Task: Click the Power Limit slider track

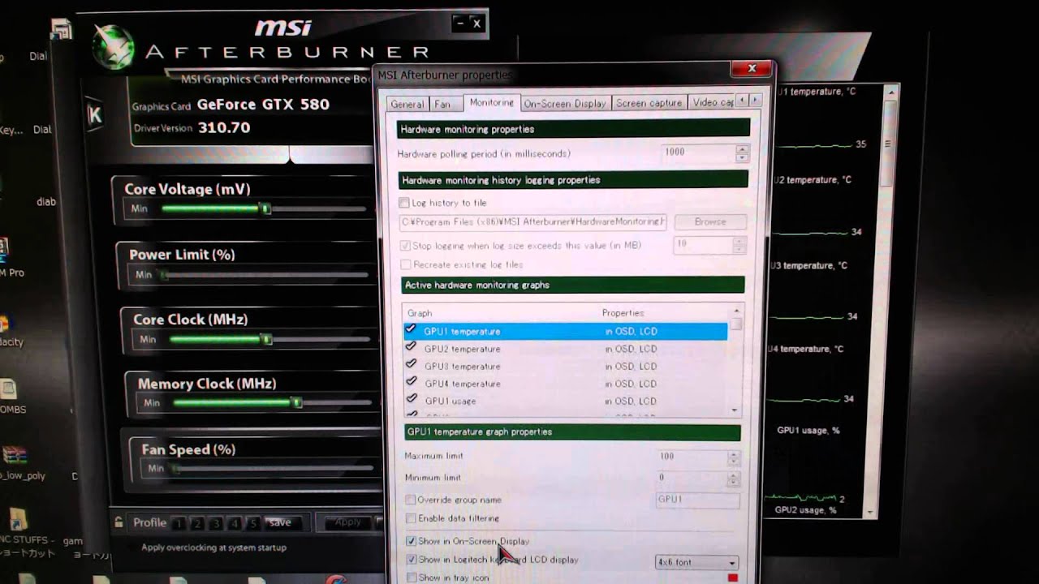Action: pos(267,275)
